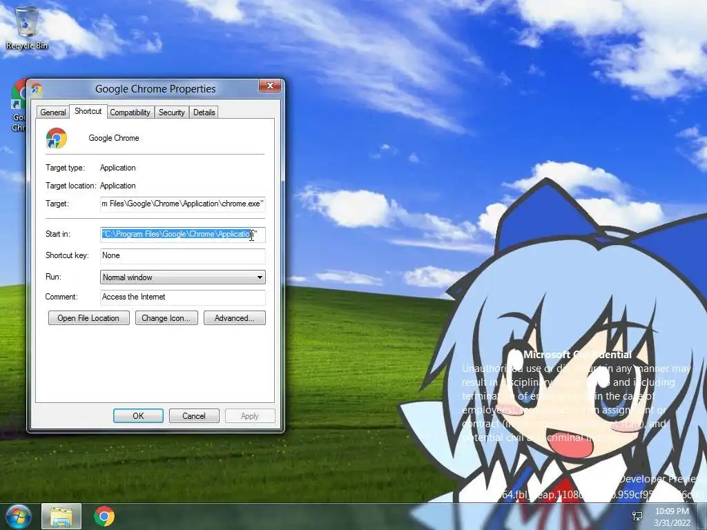Launch Google Chrome from the taskbar

[x=104, y=516]
